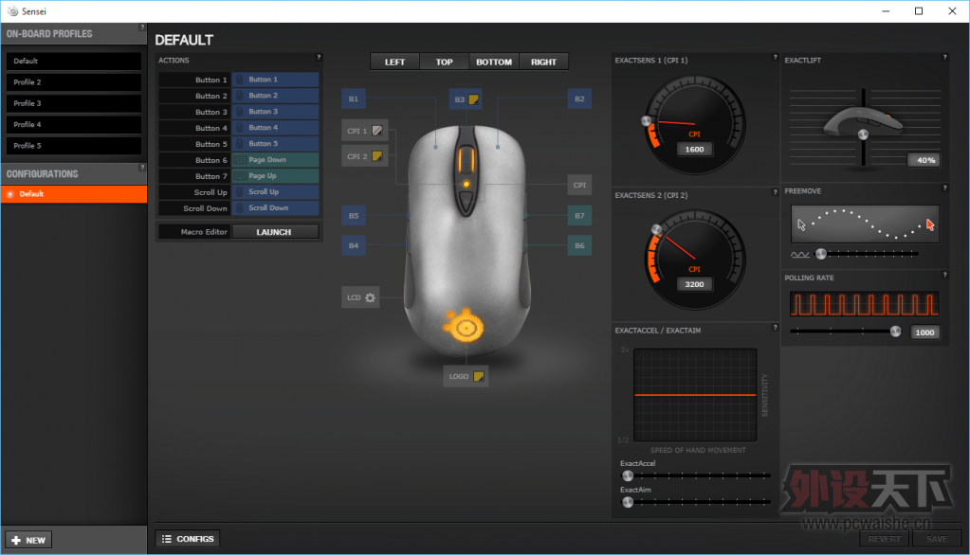This screenshot has height=555, width=970.
Task: Click the ExactSens 2 help question mark
Action: click(775, 192)
